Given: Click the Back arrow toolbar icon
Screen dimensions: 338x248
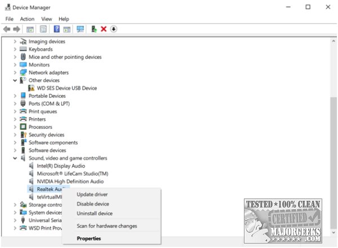Looking at the screenshot, I should (7, 29).
